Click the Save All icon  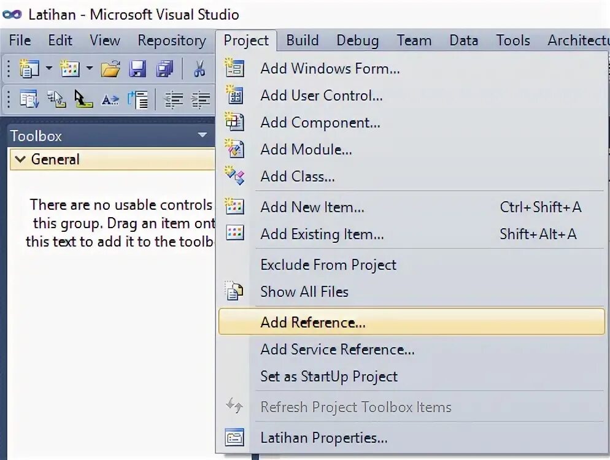click(x=165, y=69)
